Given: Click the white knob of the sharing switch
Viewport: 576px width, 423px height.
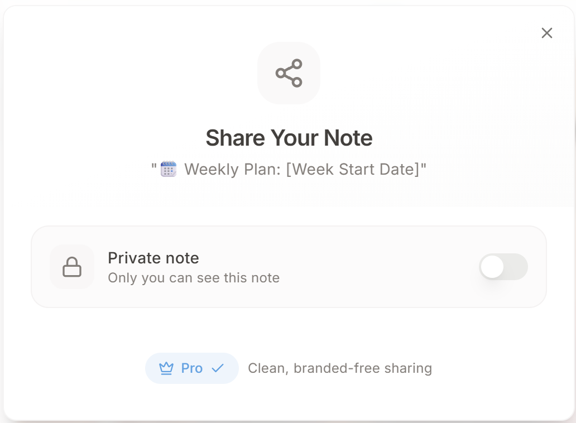Looking at the screenshot, I should point(492,267).
